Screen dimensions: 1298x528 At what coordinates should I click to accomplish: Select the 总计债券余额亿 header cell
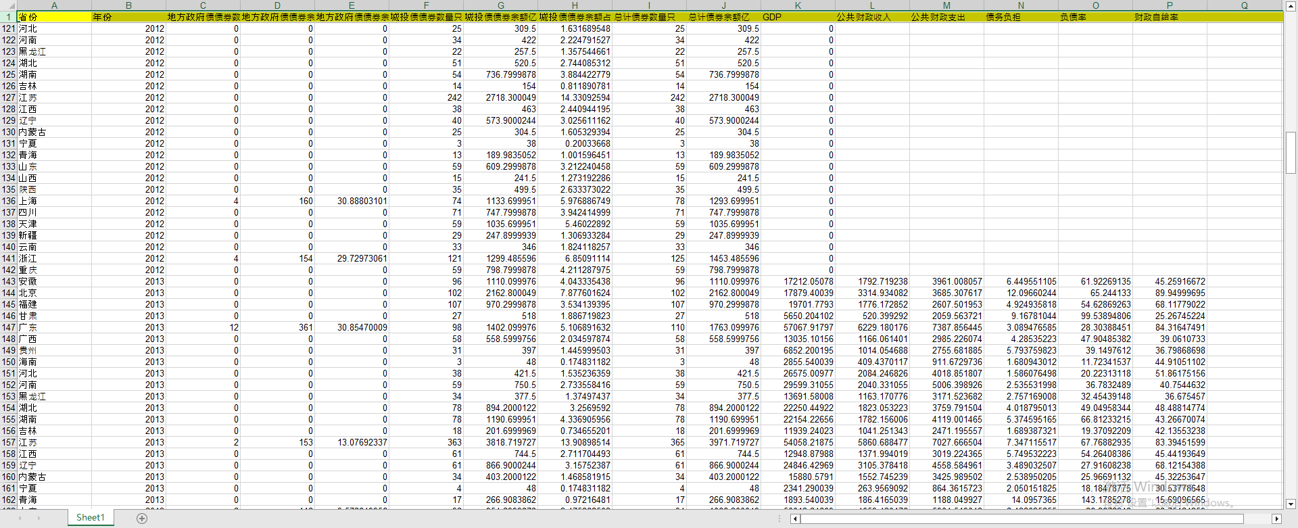(723, 18)
